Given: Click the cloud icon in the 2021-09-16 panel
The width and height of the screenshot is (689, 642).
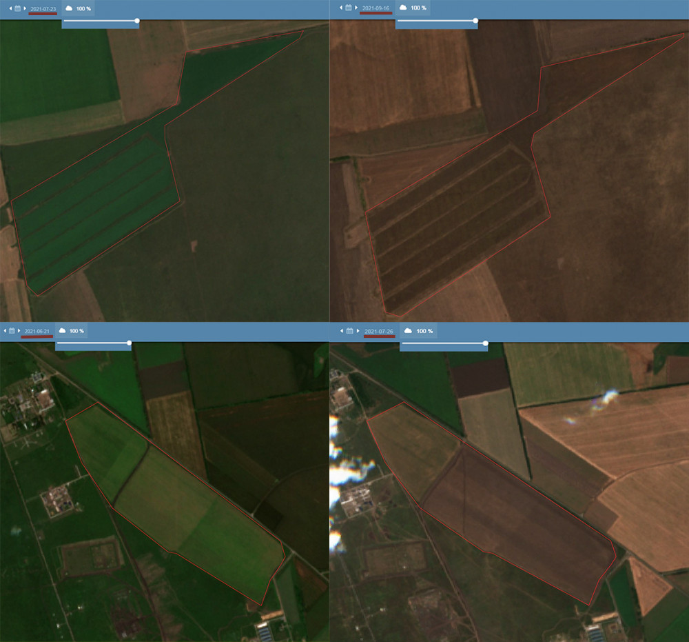Looking at the screenshot, I should tap(403, 8).
